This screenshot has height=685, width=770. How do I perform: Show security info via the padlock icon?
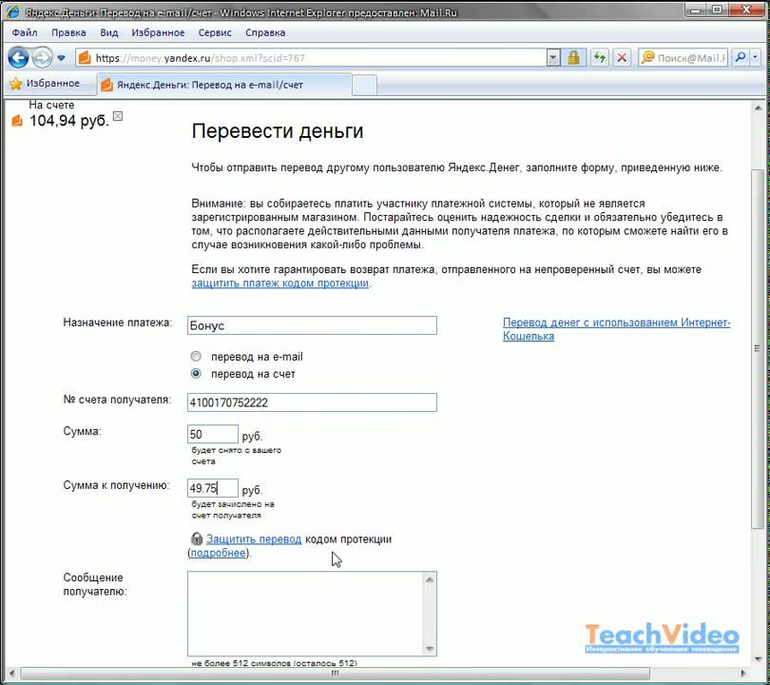(573, 58)
